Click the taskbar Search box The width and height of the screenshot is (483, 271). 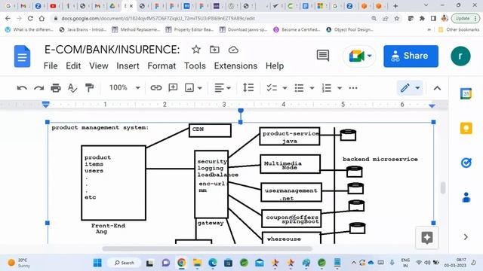click(x=125, y=263)
